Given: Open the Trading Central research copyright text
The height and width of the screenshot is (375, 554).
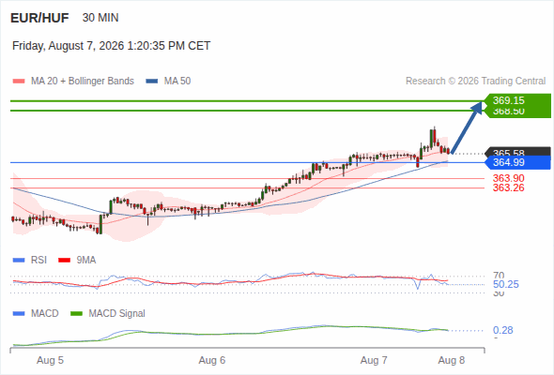Looking at the screenshot, I should [x=475, y=82].
